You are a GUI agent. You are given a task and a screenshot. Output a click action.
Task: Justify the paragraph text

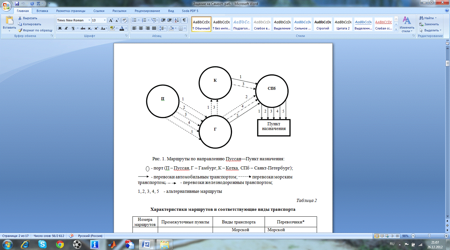tap(154, 28)
